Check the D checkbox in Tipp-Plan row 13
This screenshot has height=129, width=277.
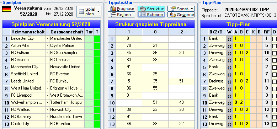point(275,125)
